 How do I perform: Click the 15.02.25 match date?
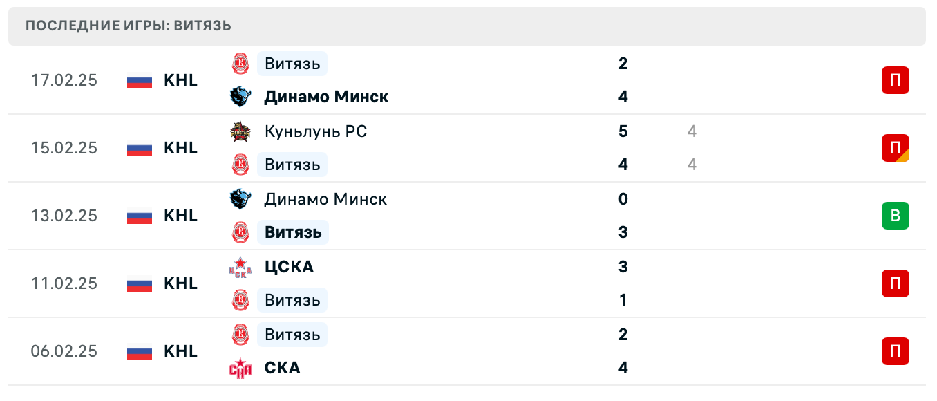(x=64, y=148)
